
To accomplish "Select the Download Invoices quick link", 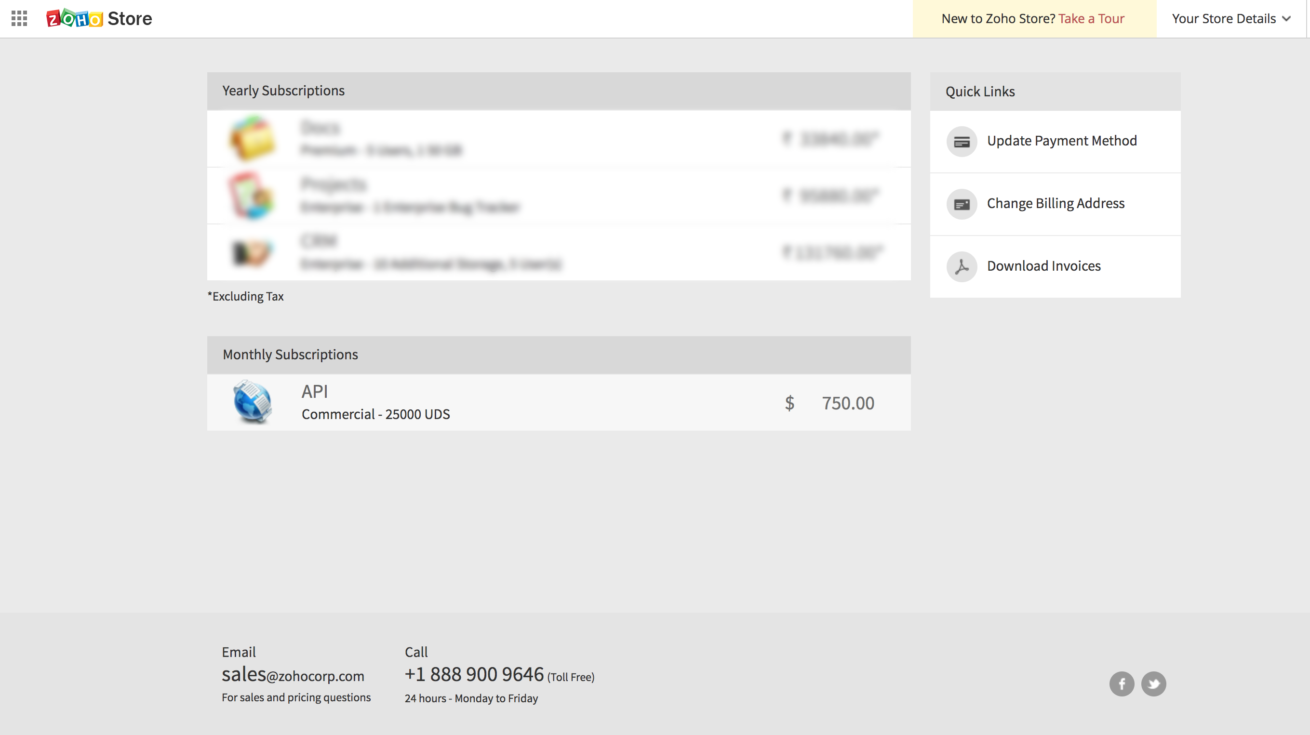I will (1043, 265).
